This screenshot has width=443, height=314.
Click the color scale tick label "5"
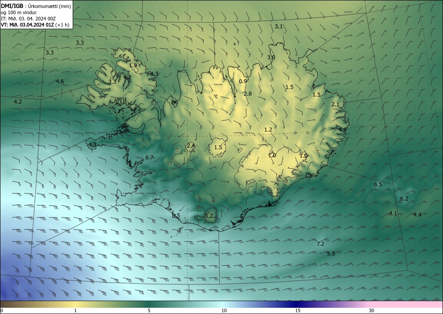(149, 310)
